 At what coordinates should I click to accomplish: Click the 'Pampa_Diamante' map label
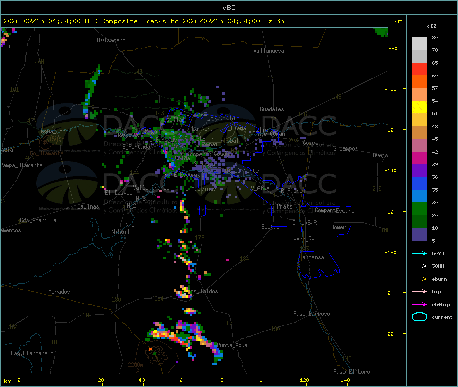(x=21, y=165)
